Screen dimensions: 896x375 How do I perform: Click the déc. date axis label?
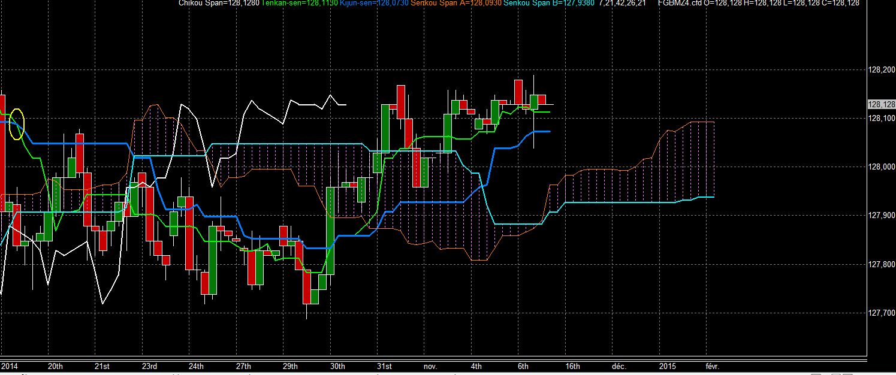pyautogui.click(x=619, y=365)
